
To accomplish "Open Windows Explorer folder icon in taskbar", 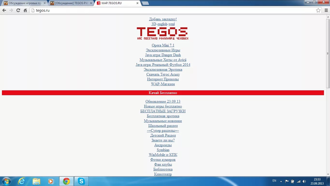I will 36,181.
